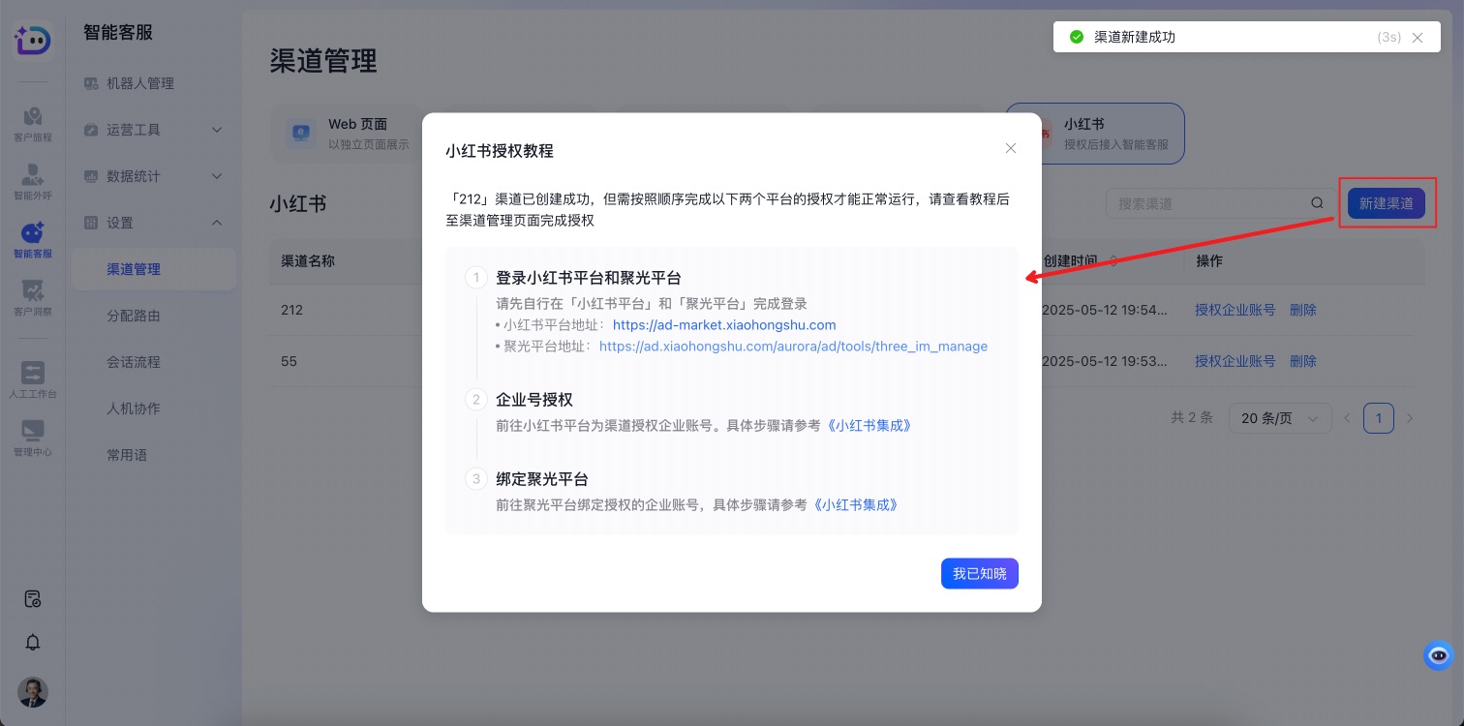
Task: Dismiss the 渠道新建成功 notification
Action: click(1418, 38)
